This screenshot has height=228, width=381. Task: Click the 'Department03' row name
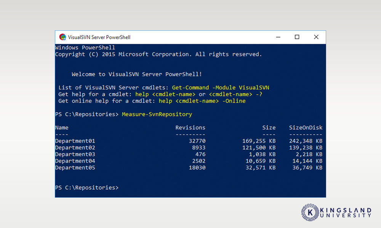[x=75, y=154]
